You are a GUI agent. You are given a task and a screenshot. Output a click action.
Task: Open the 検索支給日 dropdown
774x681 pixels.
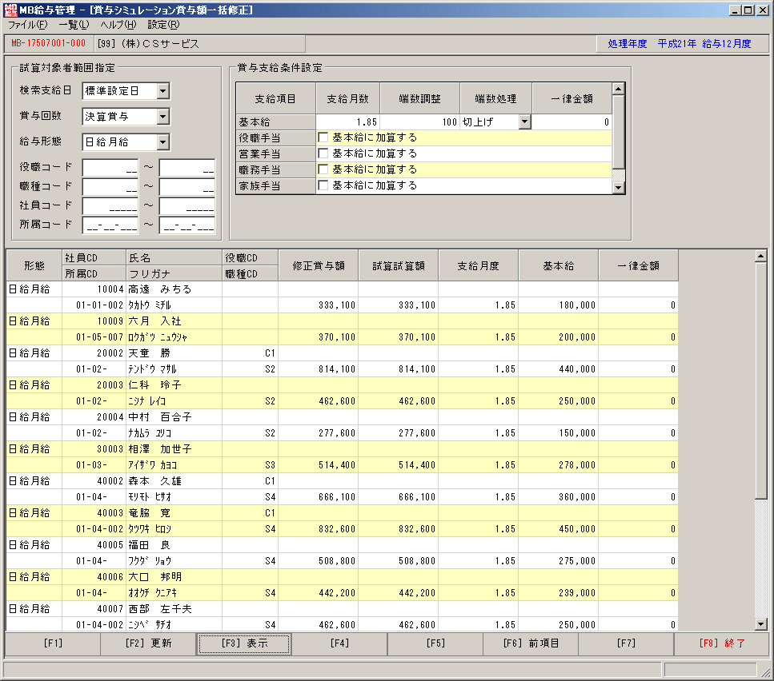pos(163,91)
